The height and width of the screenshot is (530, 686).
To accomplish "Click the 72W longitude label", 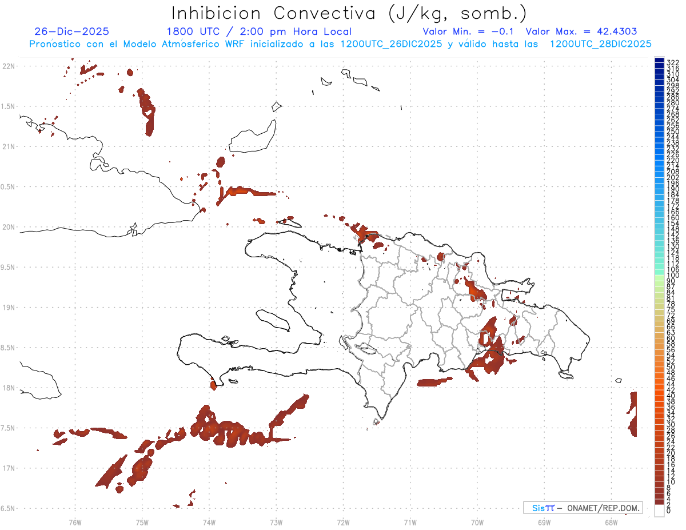I will (343, 522).
